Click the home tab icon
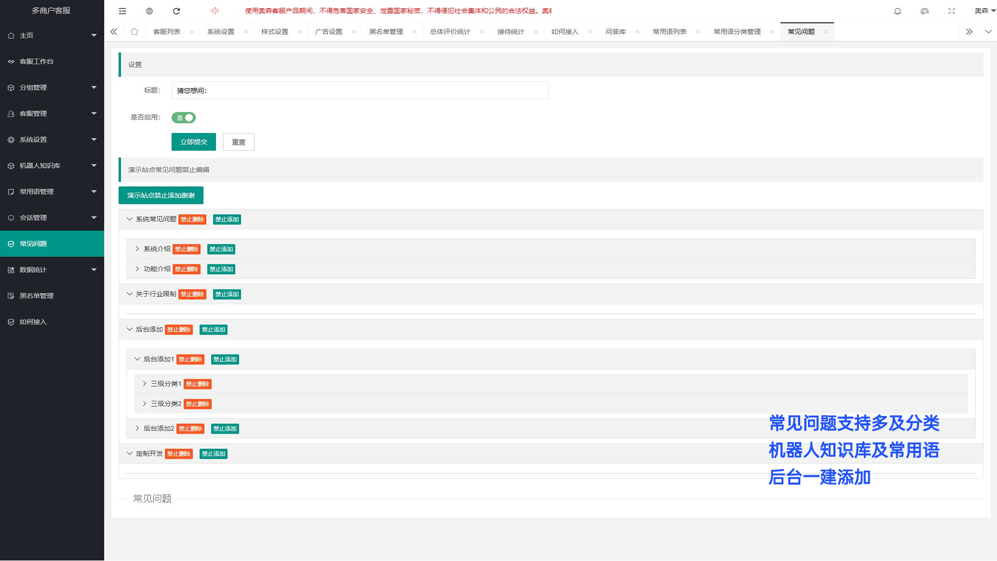 click(134, 32)
